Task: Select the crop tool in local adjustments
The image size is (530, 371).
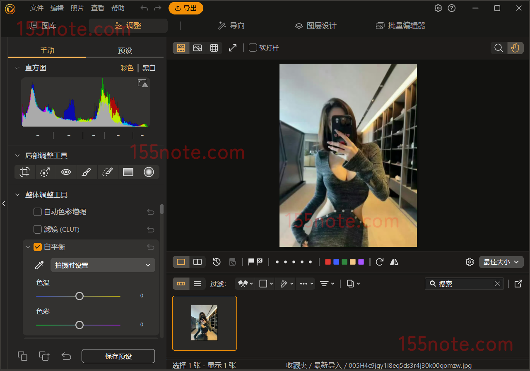Action: pos(25,172)
